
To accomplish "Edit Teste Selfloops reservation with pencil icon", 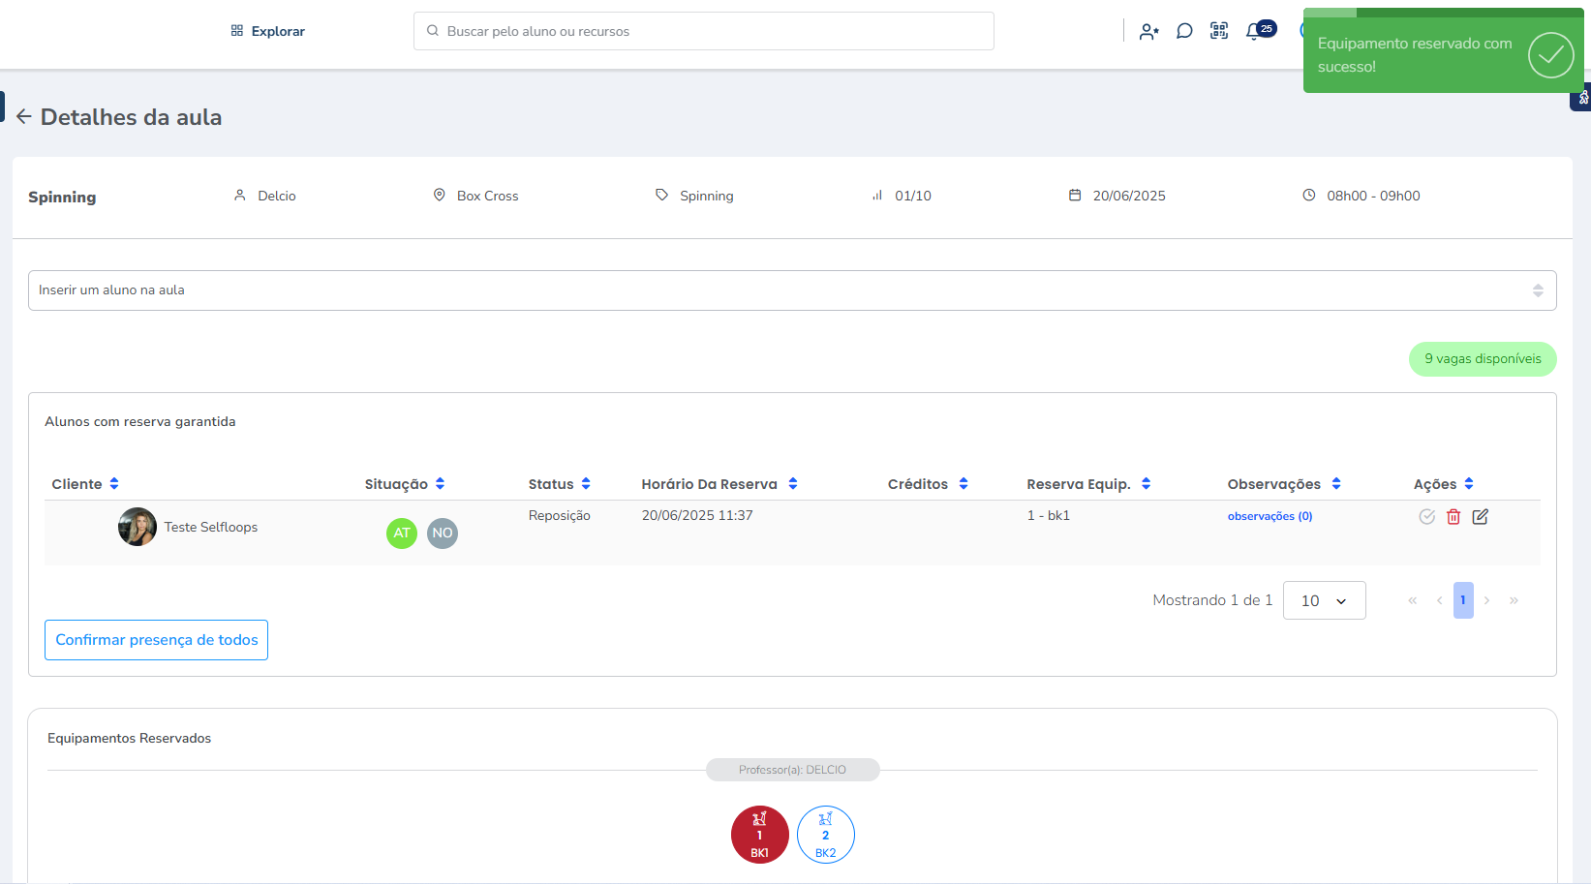I will pos(1481,517).
